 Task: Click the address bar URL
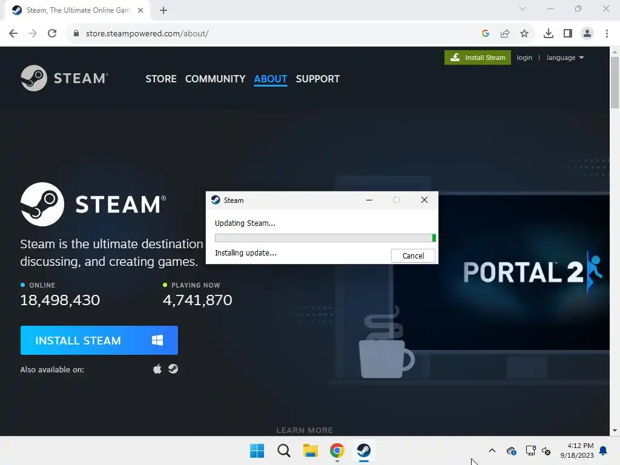(x=147, y=34)
